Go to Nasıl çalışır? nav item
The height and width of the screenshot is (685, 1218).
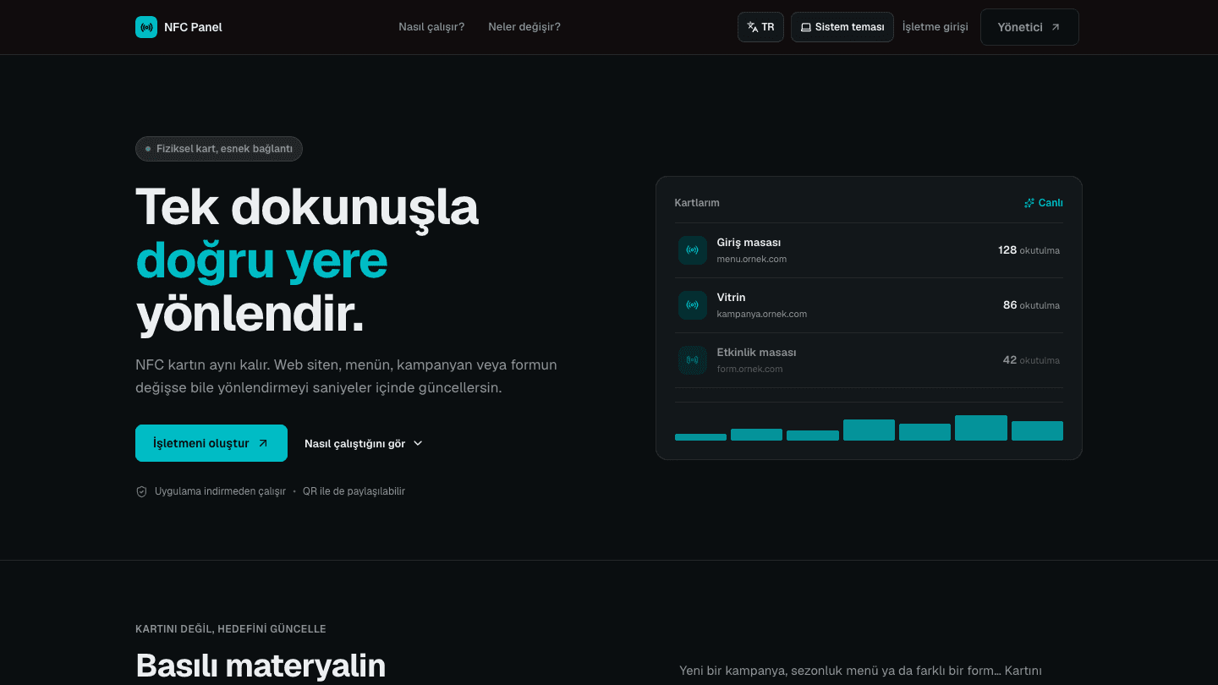pyautogui.click(x=431, y=27)
